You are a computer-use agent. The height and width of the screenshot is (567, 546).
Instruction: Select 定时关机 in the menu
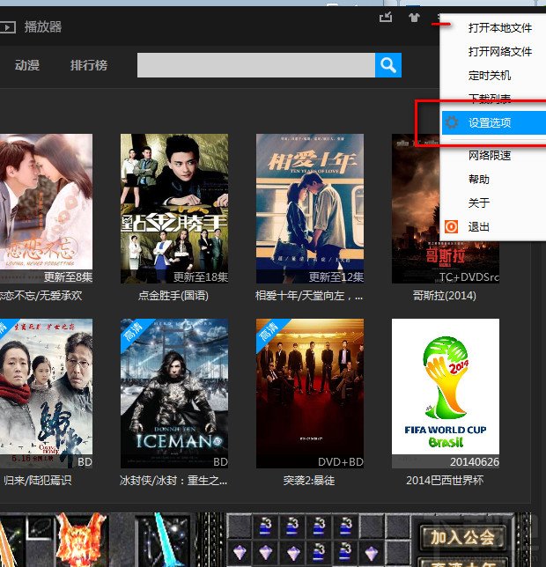point(490,76)
